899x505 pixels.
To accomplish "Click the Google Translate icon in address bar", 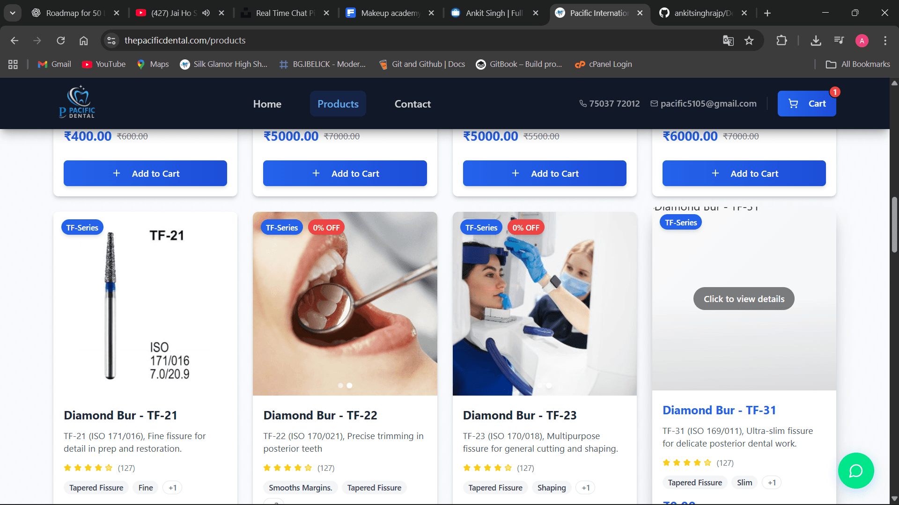I will point(728,41).
